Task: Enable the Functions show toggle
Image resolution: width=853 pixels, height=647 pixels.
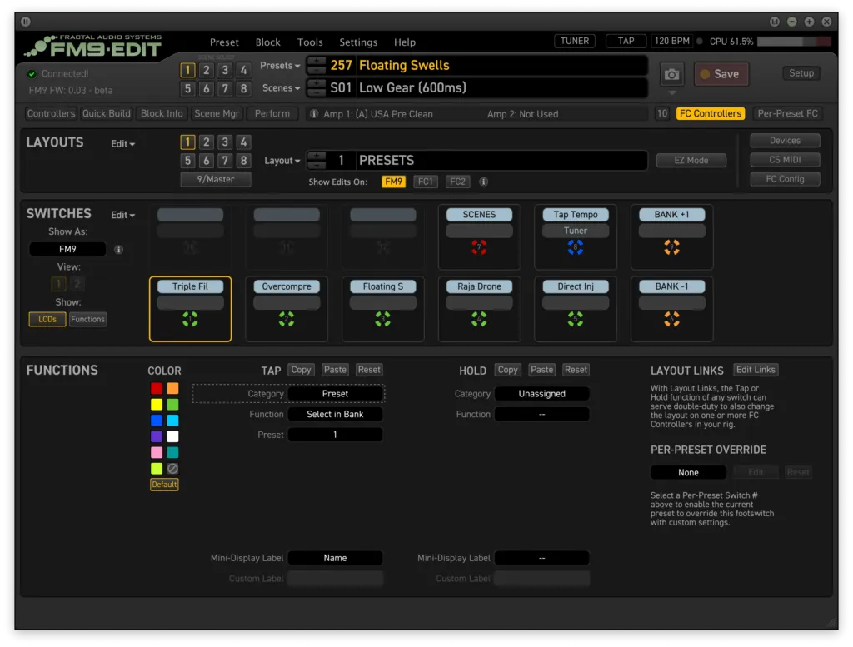Action: [x=87, y=319]
